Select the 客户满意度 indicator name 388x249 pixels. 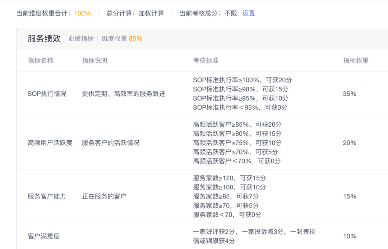[44, 236]
